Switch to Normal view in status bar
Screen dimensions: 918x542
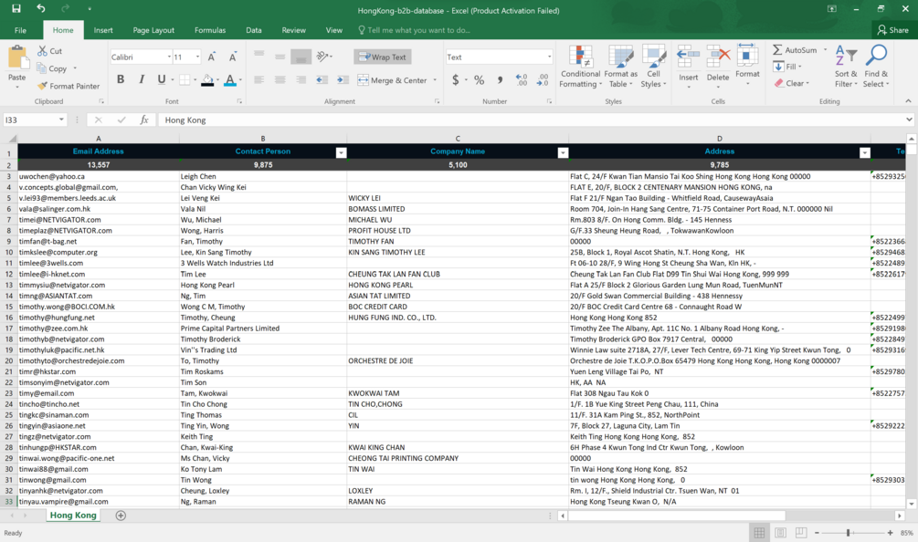(759, 533)
